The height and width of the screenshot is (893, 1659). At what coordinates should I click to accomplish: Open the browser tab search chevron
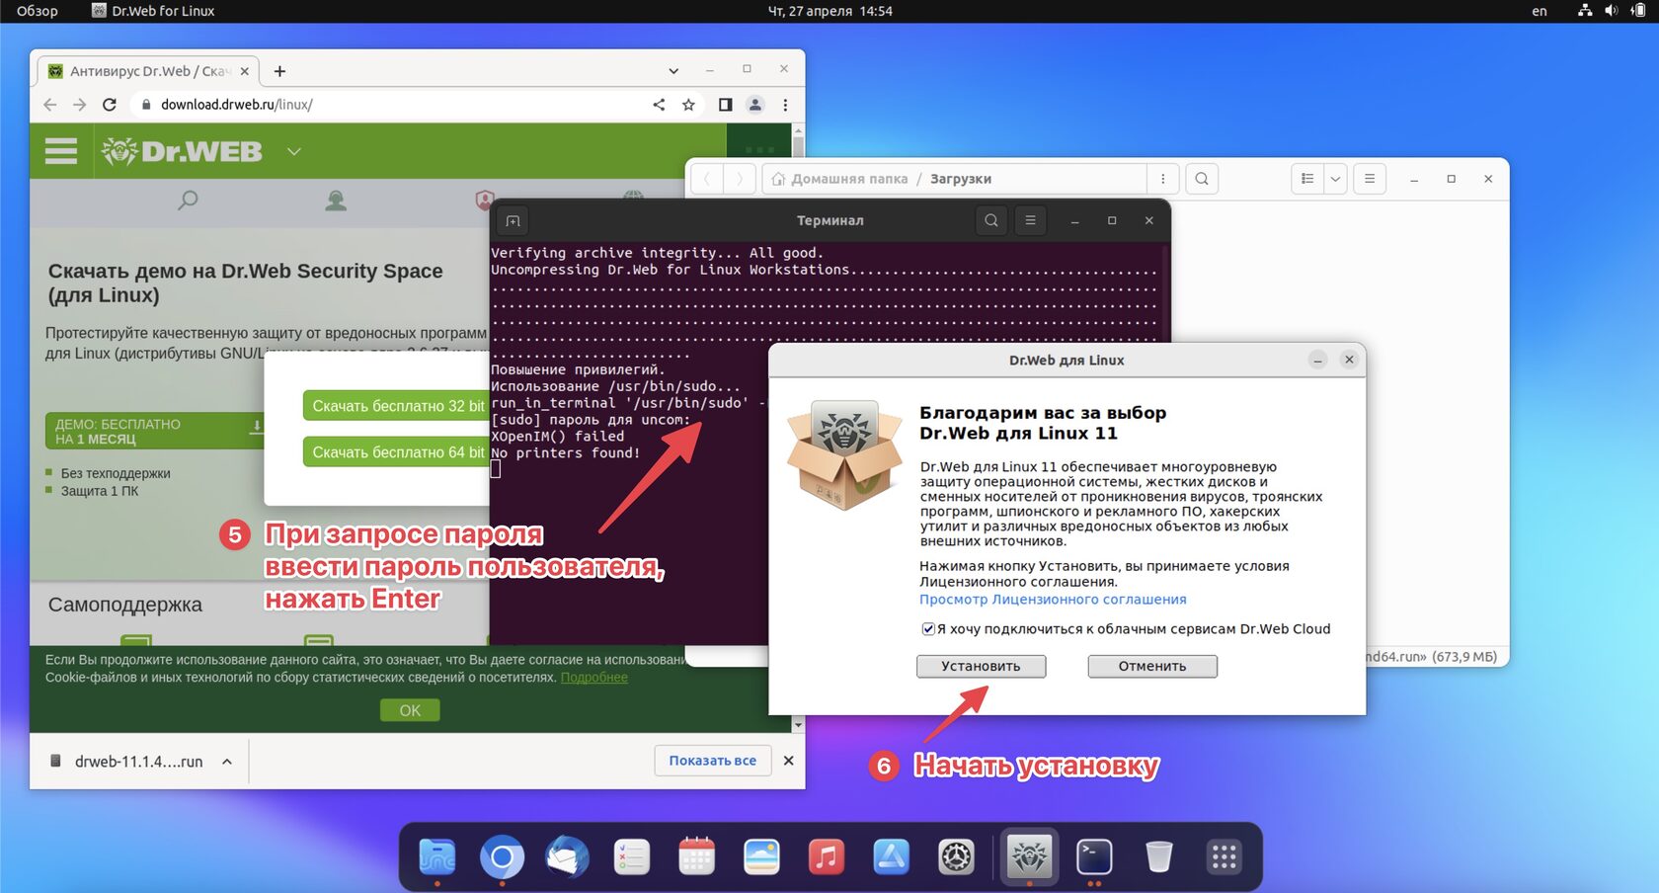point(673,71)
